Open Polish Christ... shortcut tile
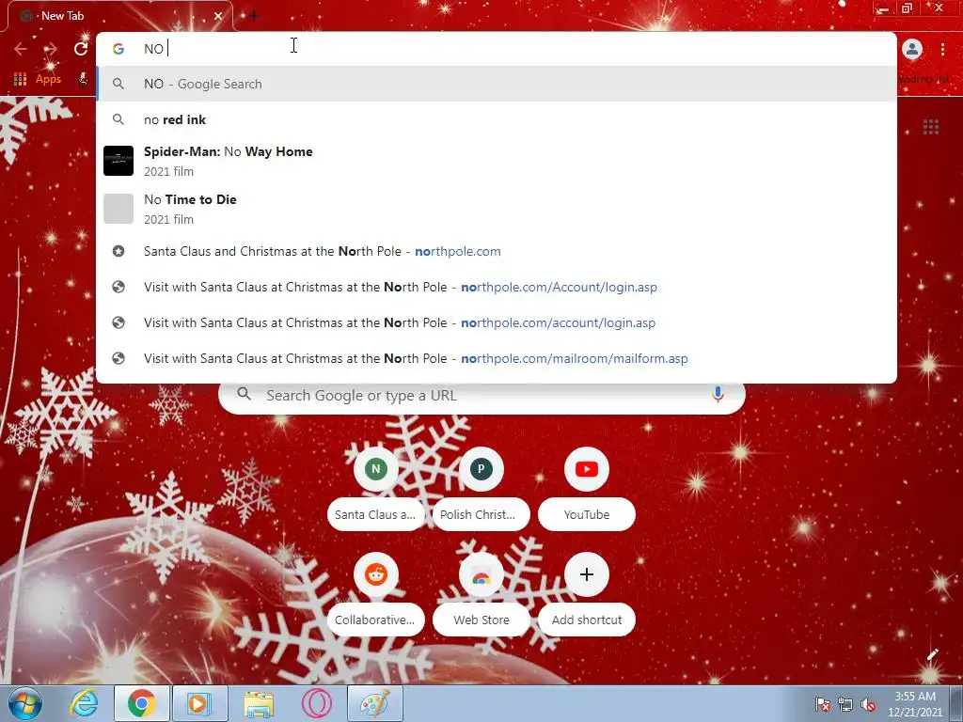Screen dimensions: 963x722 (481, 489)
